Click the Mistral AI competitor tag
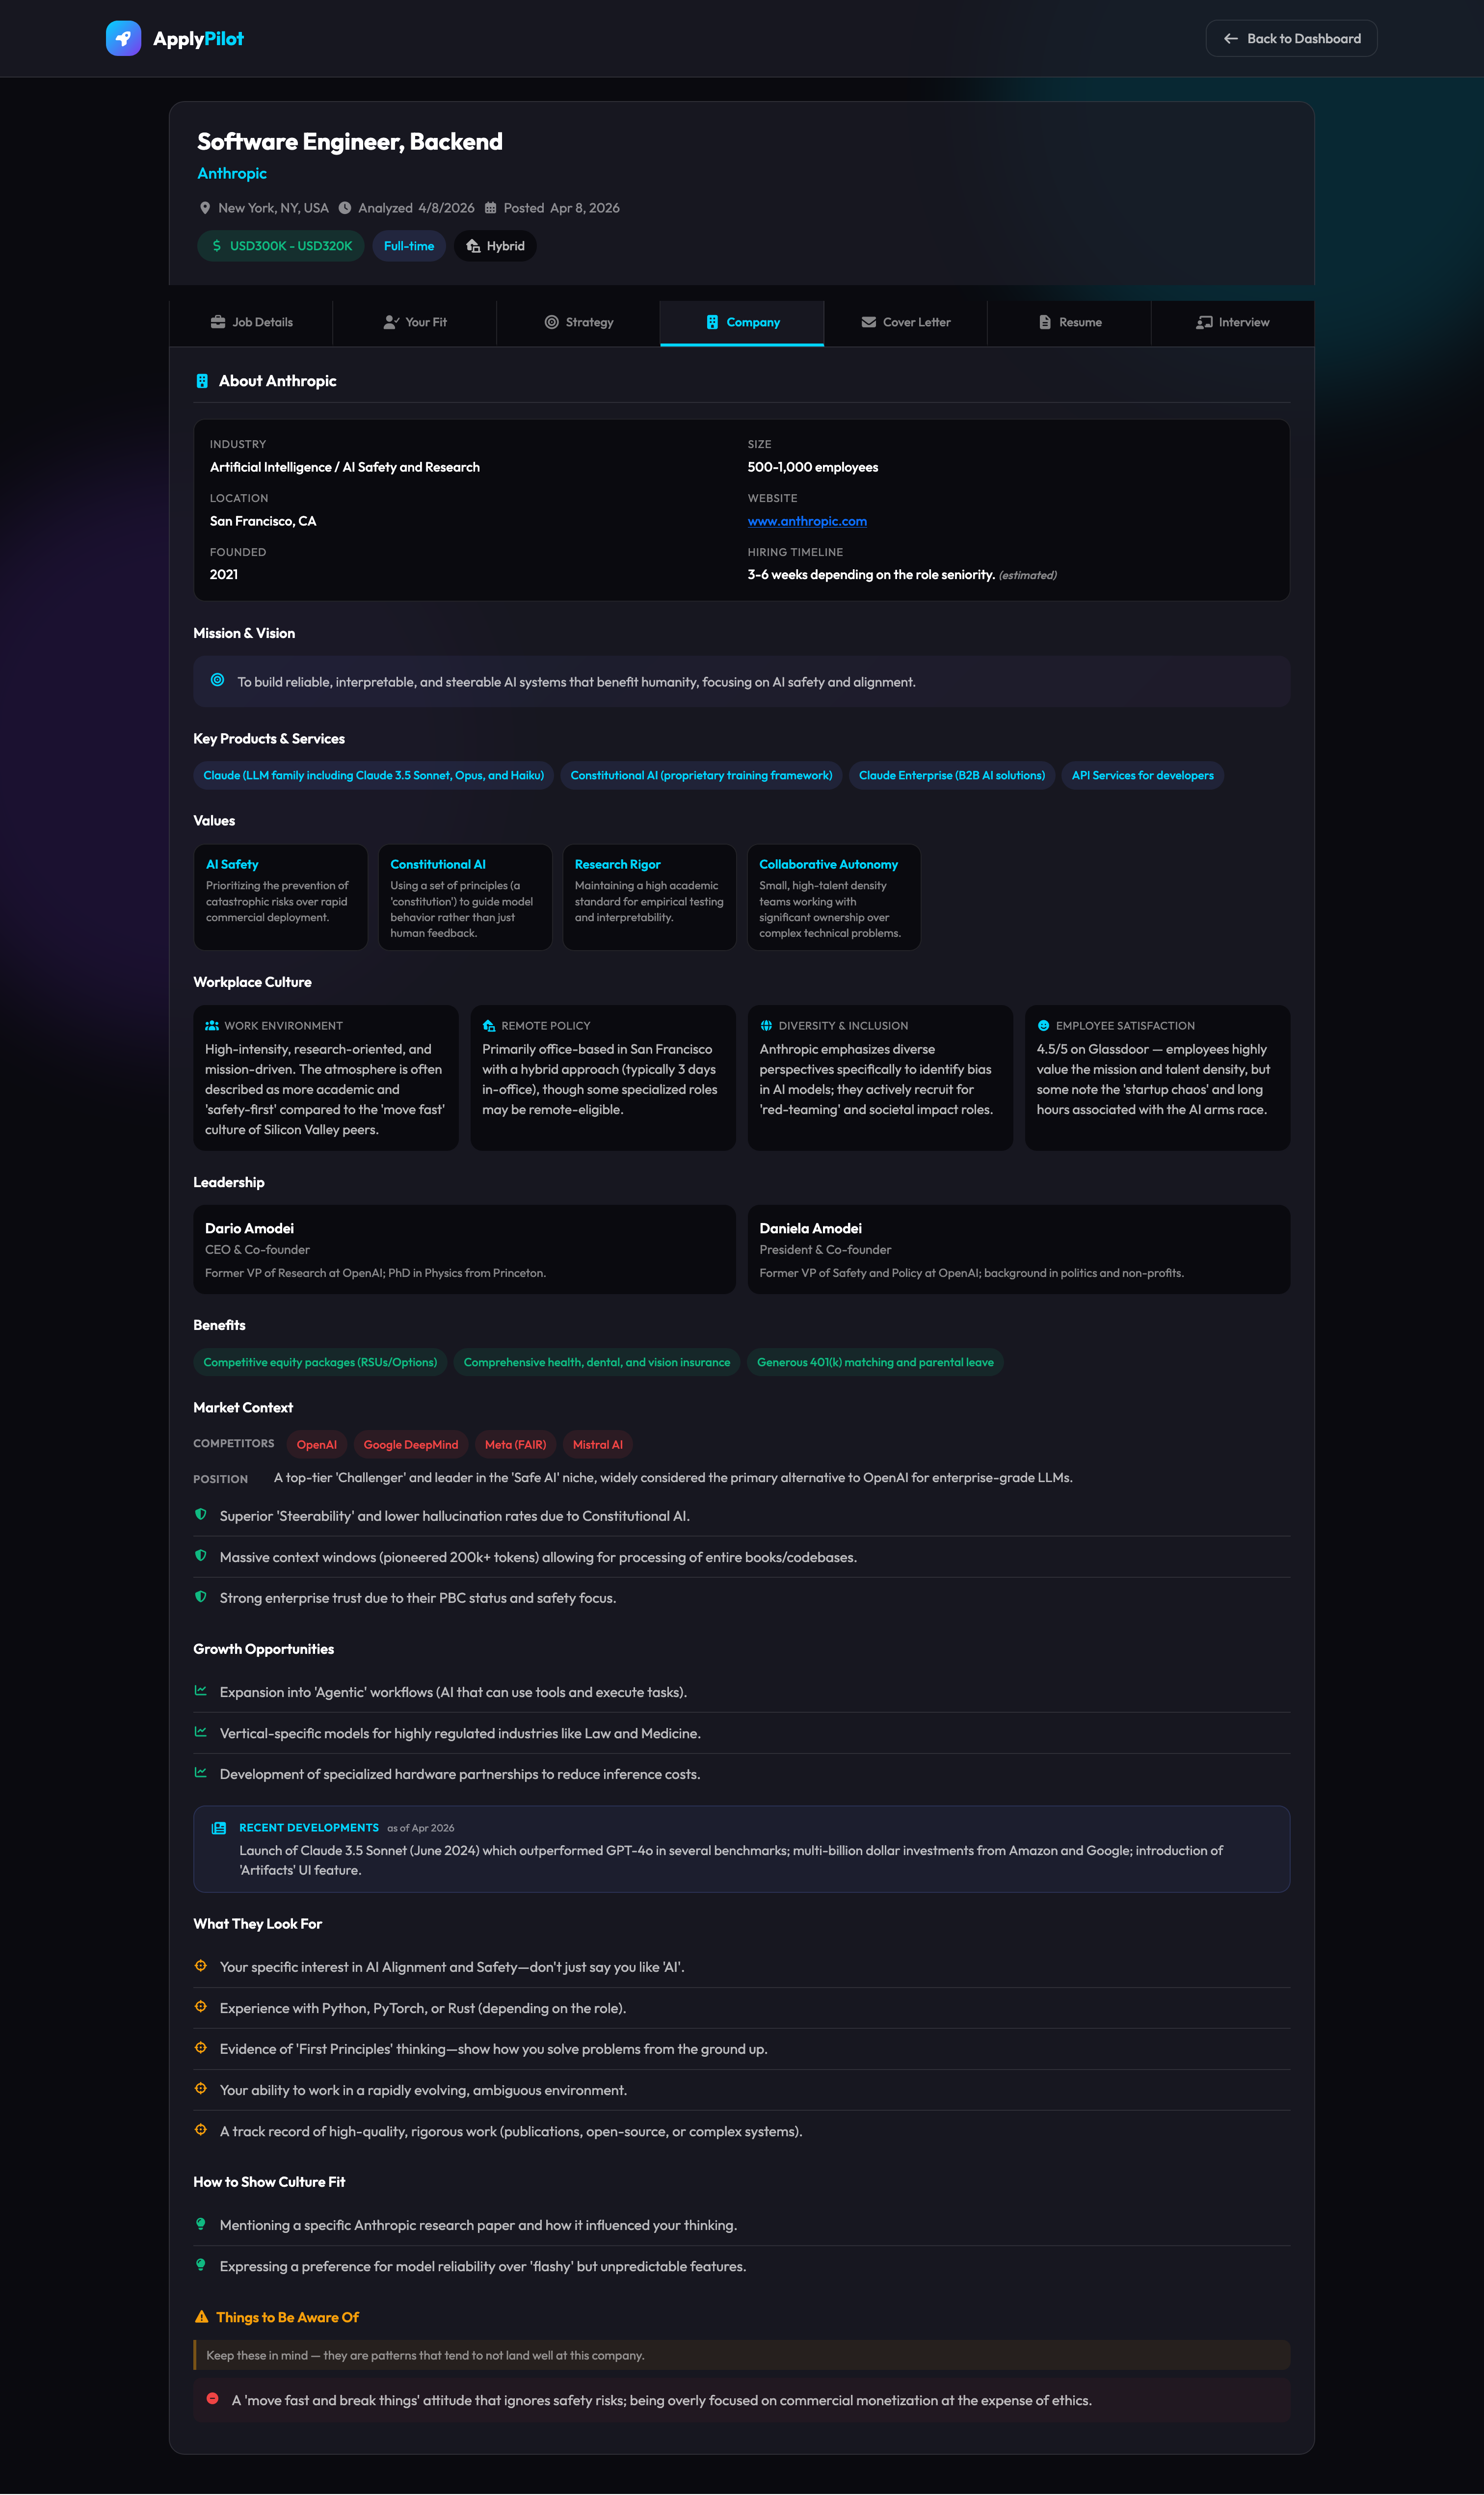 [x=598, y=1444]
